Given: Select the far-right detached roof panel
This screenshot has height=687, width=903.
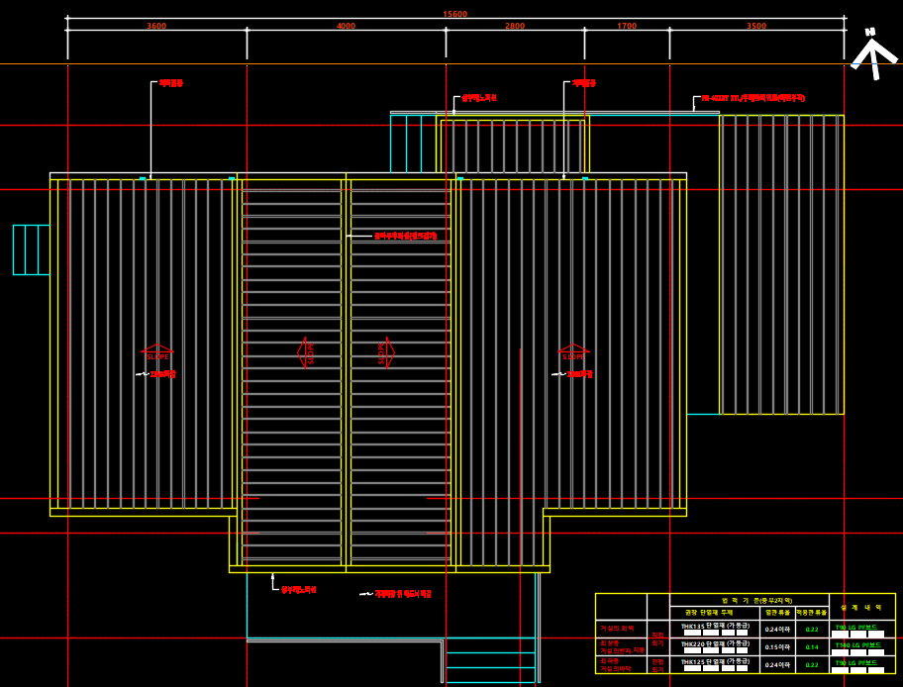Looking at the screenshot, I should 781,264.
